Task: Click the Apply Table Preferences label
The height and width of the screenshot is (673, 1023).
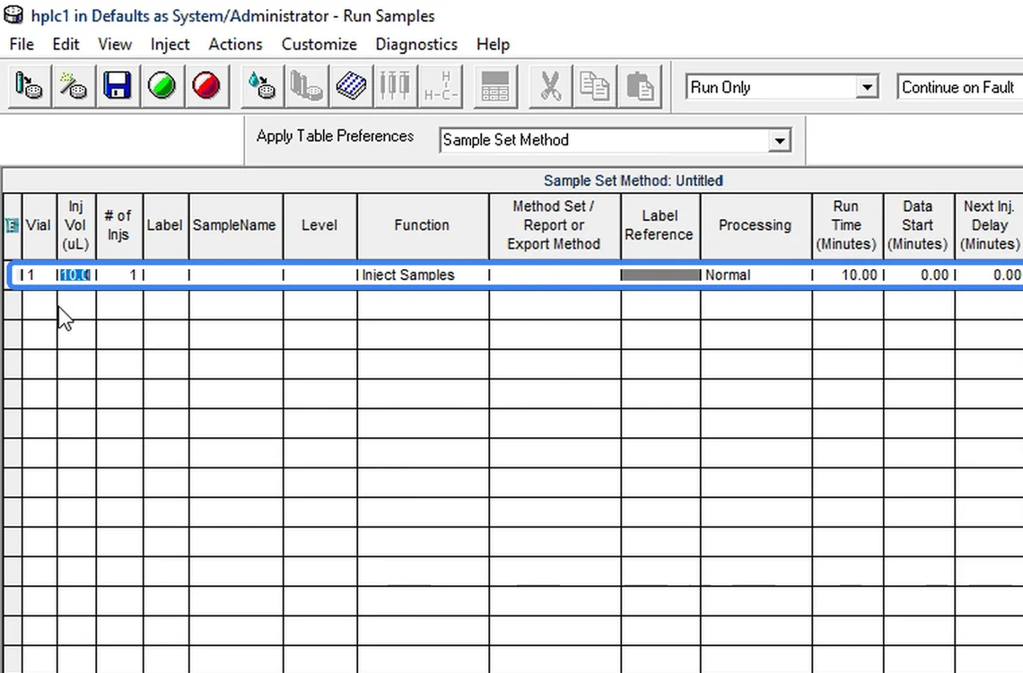Action: point(335,136)
